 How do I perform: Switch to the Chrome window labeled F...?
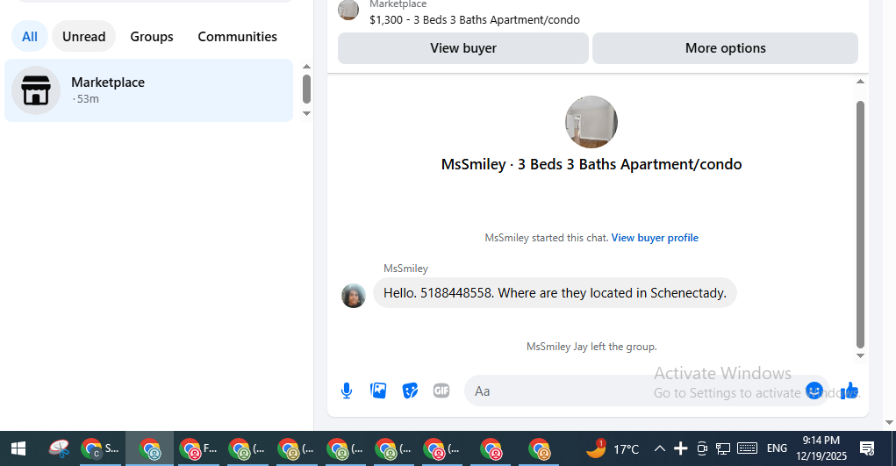(x=198, y=448)
